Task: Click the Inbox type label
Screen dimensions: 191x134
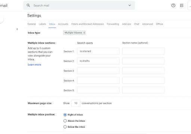Action: 34,33
